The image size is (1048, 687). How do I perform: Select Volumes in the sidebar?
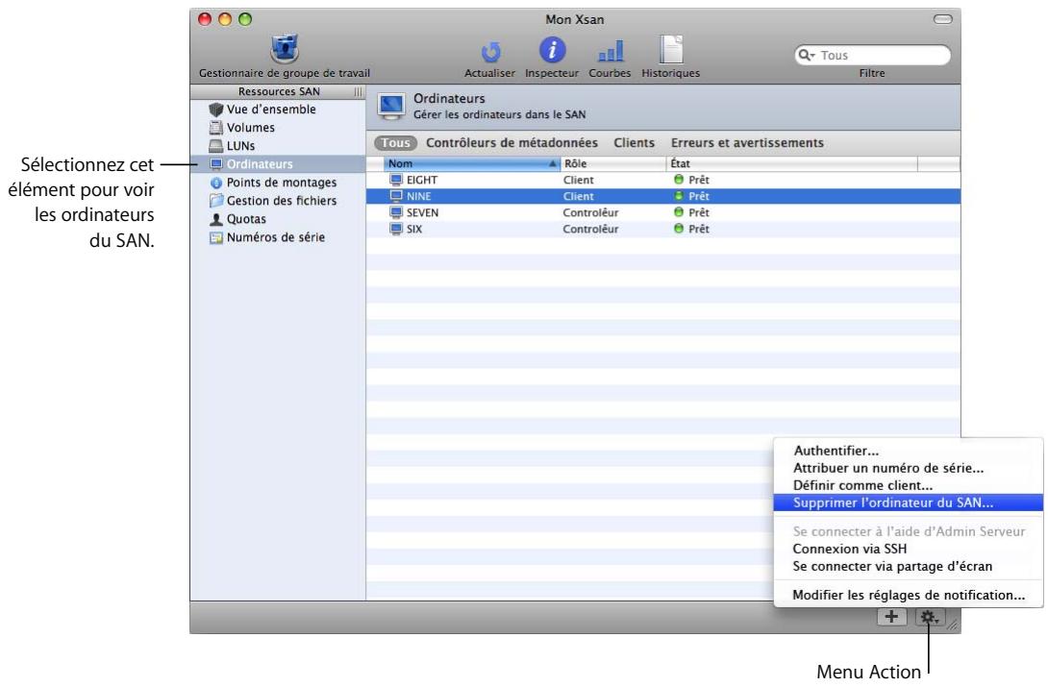click(x=251, y=128)
